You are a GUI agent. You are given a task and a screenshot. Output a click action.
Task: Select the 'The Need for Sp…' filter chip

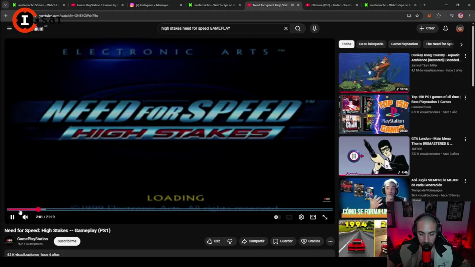(x=439, y=44)
